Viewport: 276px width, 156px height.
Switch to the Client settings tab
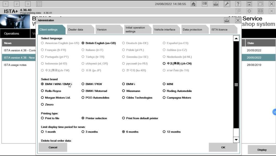coord(52,30)
